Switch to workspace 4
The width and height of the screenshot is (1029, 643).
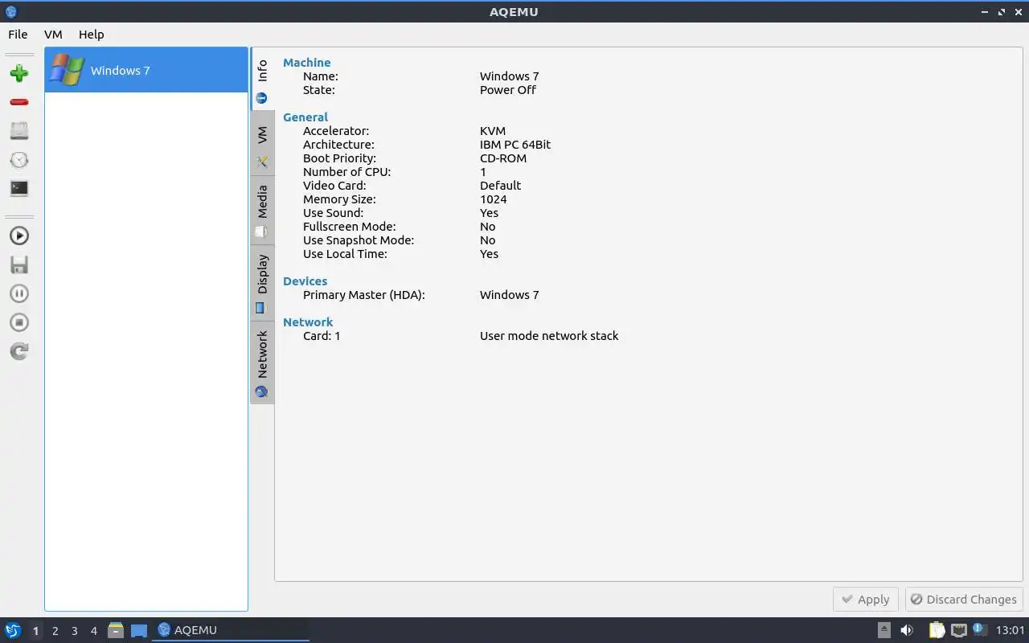[x=94, y=631]
